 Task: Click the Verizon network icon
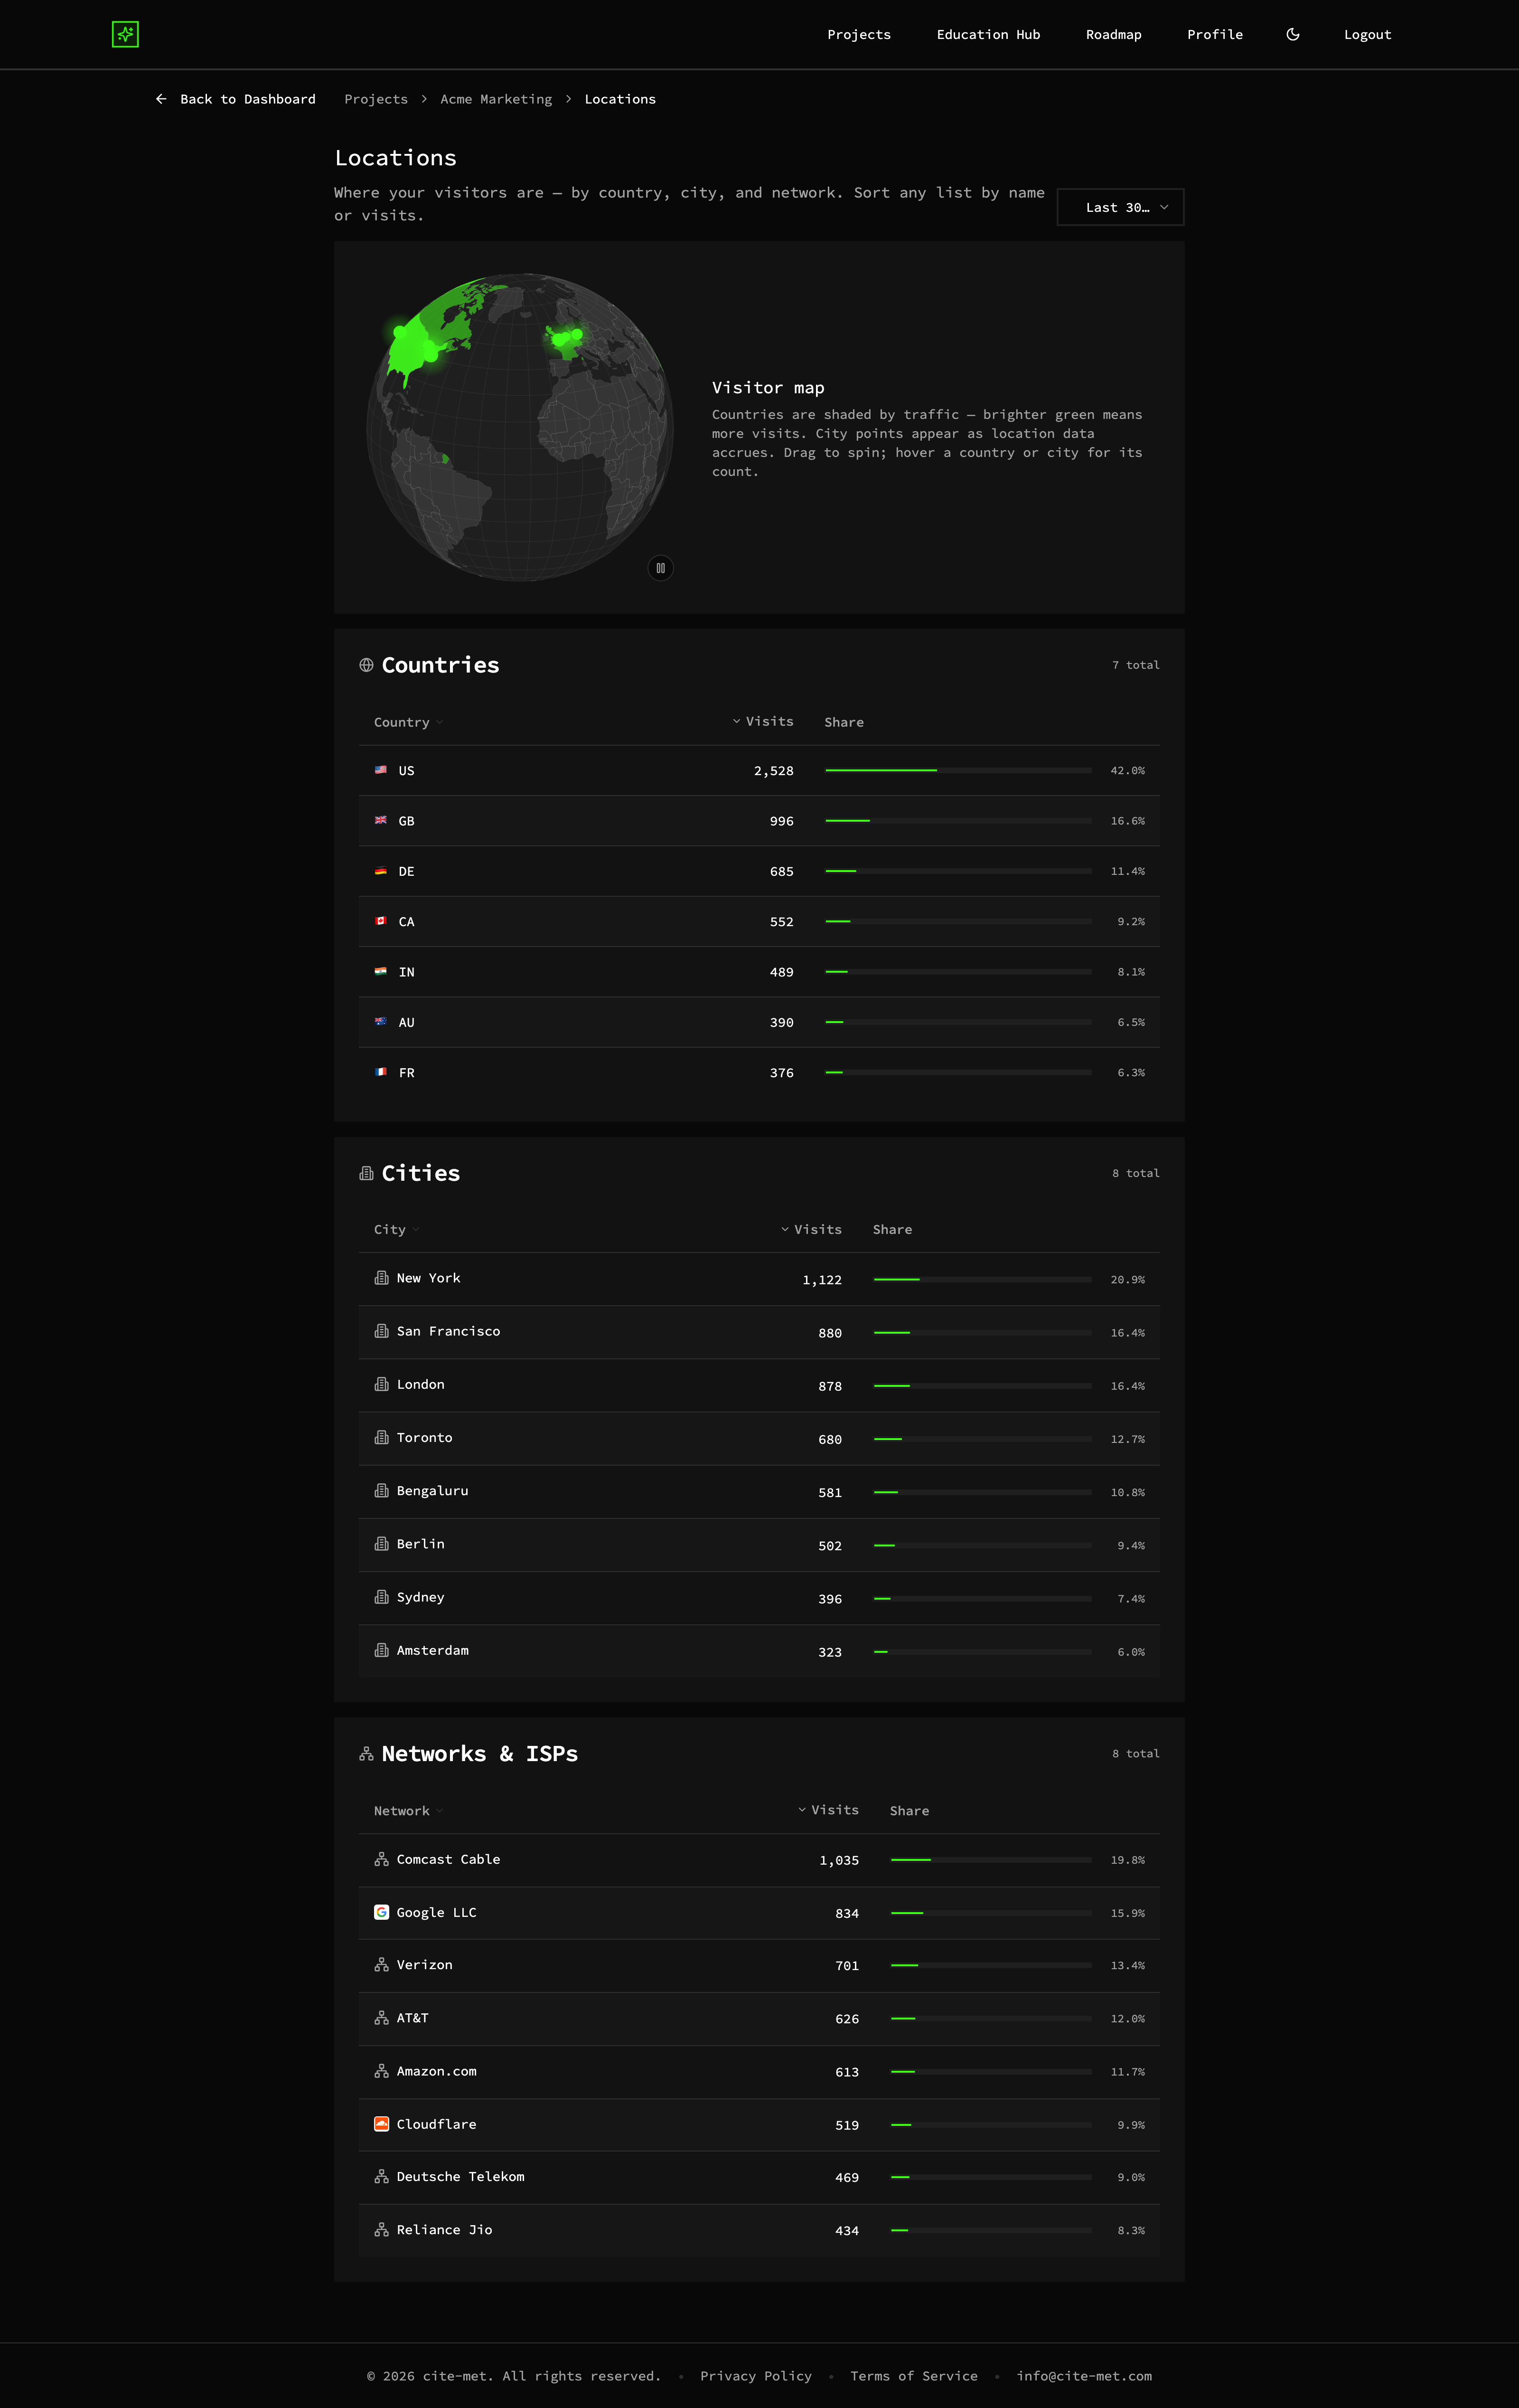[382, 1965]
